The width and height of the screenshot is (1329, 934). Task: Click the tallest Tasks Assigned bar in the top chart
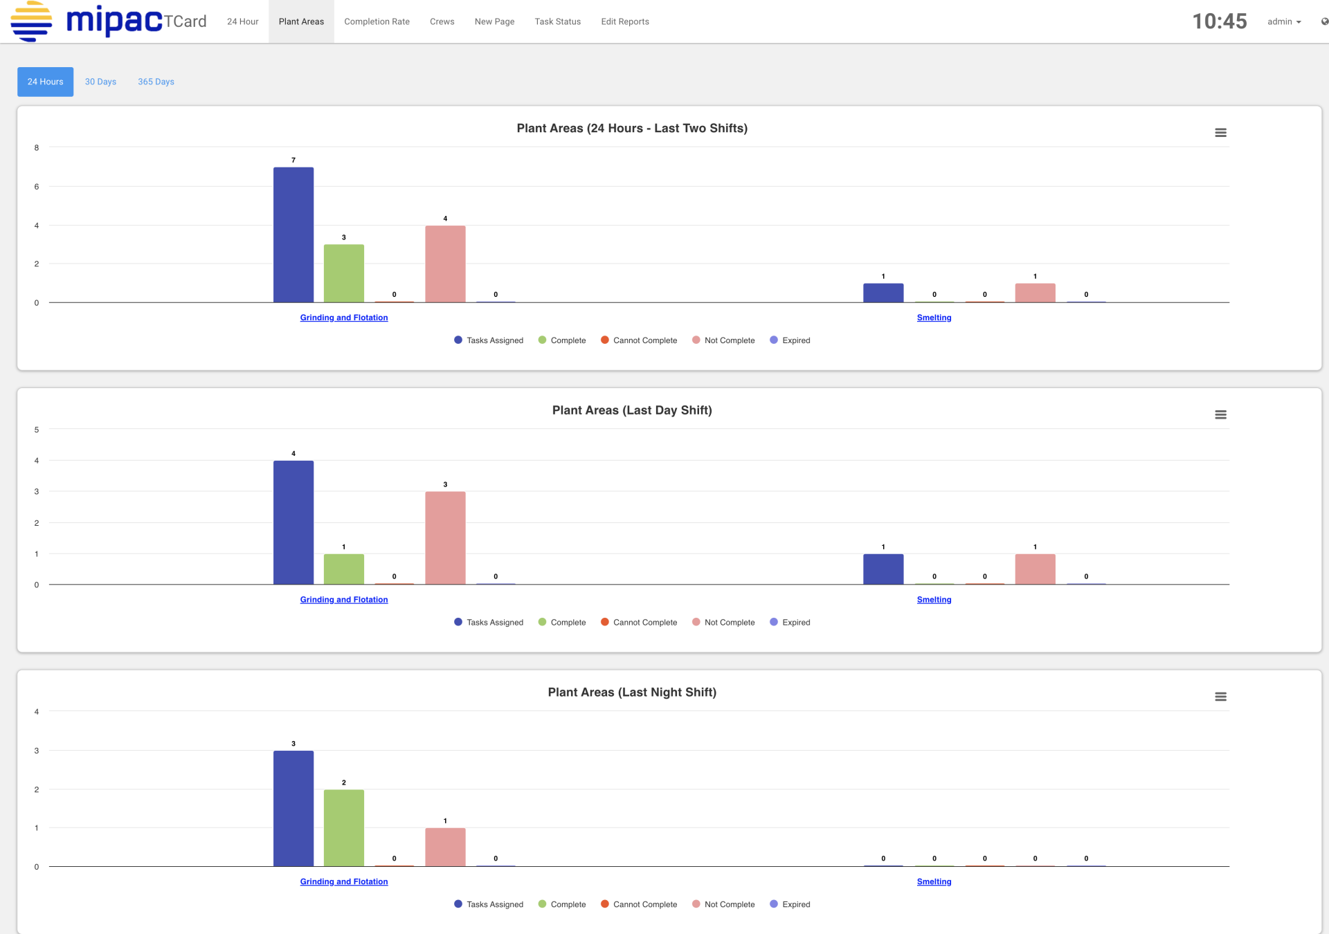pos(293,235)
